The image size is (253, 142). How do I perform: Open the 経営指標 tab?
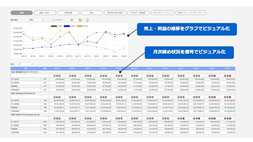(x=68, y=13)
